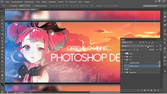This screenshot has height=94, width=167.
Task: Hide the 'line' group with its eye icon
Action: 122,57
